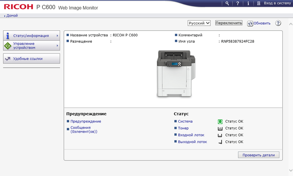The image size is (293, 176).
Task: Expand the Статус/информация menu
Action: tap(31, 36)
